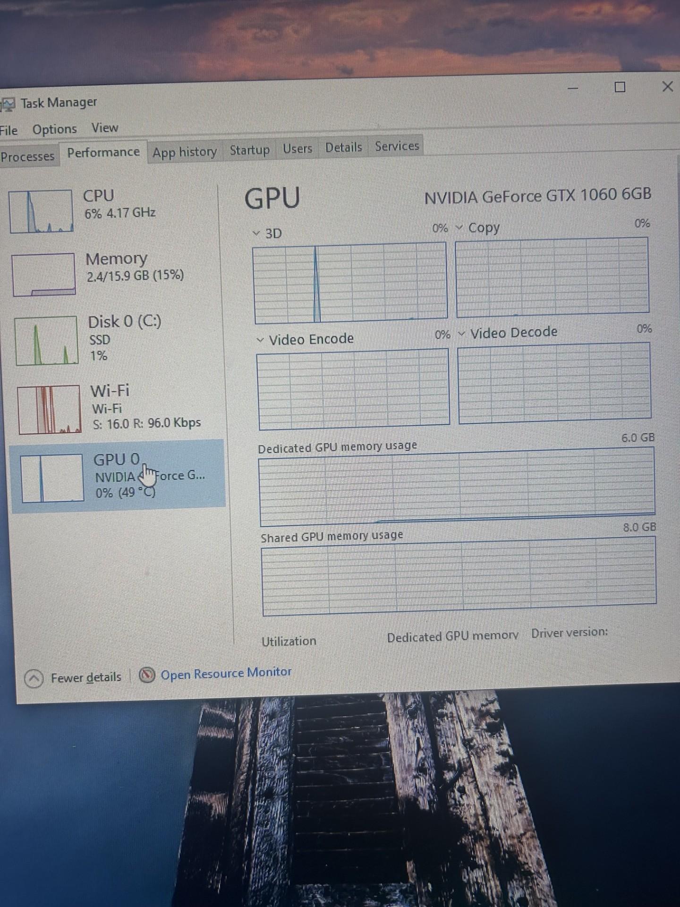Maximize the Task Manager window
This screenshot has height=907, width=680.
coord(620,87)
